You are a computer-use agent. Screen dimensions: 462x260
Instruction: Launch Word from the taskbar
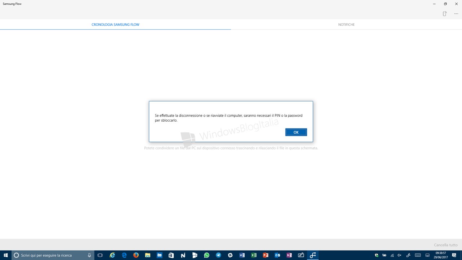click(242, 255)
